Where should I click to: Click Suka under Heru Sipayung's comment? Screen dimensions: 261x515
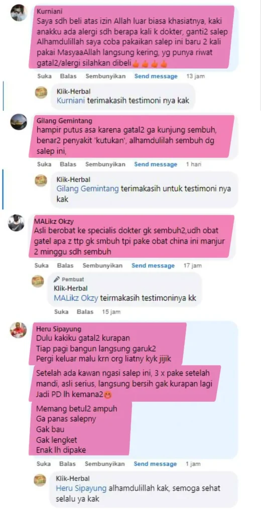[x=44, y=464]
